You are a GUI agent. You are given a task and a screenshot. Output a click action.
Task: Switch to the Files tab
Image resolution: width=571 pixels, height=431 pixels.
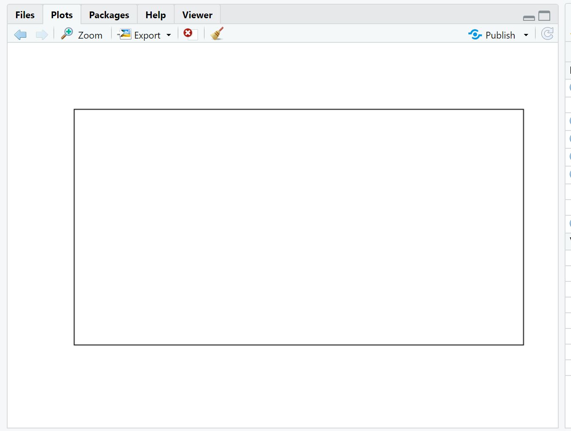[x=24, y=14]
